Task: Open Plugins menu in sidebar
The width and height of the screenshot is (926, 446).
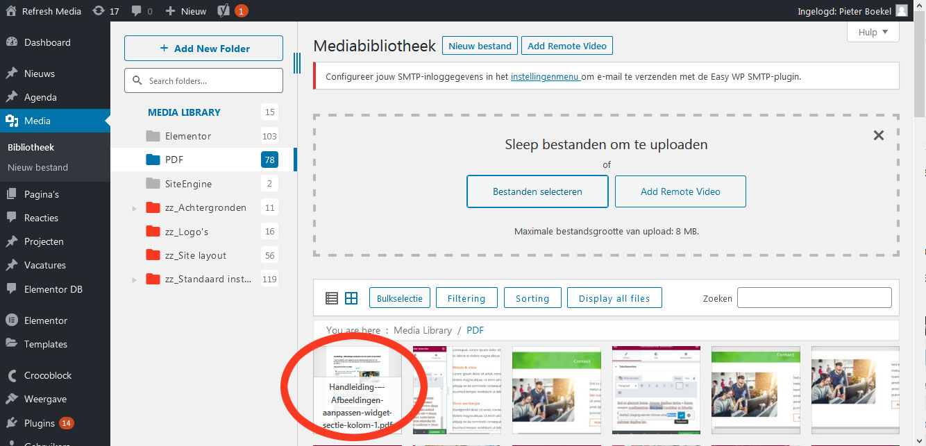Action: click(40, 423)
